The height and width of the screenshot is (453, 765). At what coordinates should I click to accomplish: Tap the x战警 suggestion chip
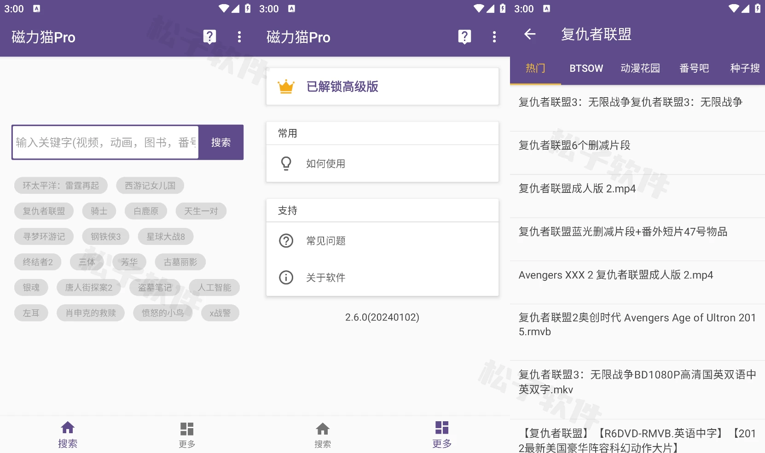pyautogui.click(x=220, y=313)
